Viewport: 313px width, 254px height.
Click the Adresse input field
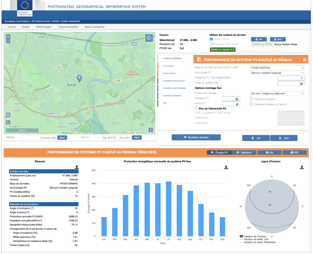[39, 138]
